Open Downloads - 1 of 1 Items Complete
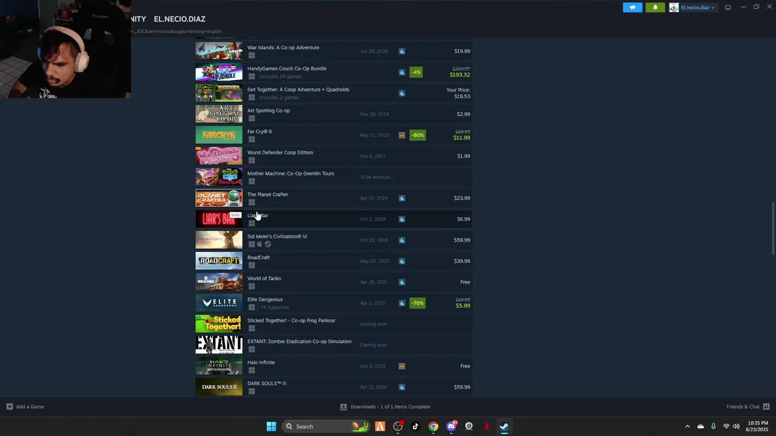Viewport: 776px width, 436px height. tap(385, 406)
